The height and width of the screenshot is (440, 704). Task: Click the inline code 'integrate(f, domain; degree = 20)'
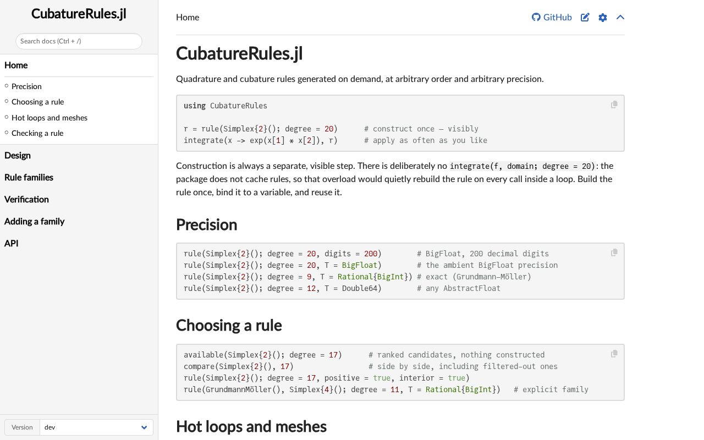click(522, 166)
